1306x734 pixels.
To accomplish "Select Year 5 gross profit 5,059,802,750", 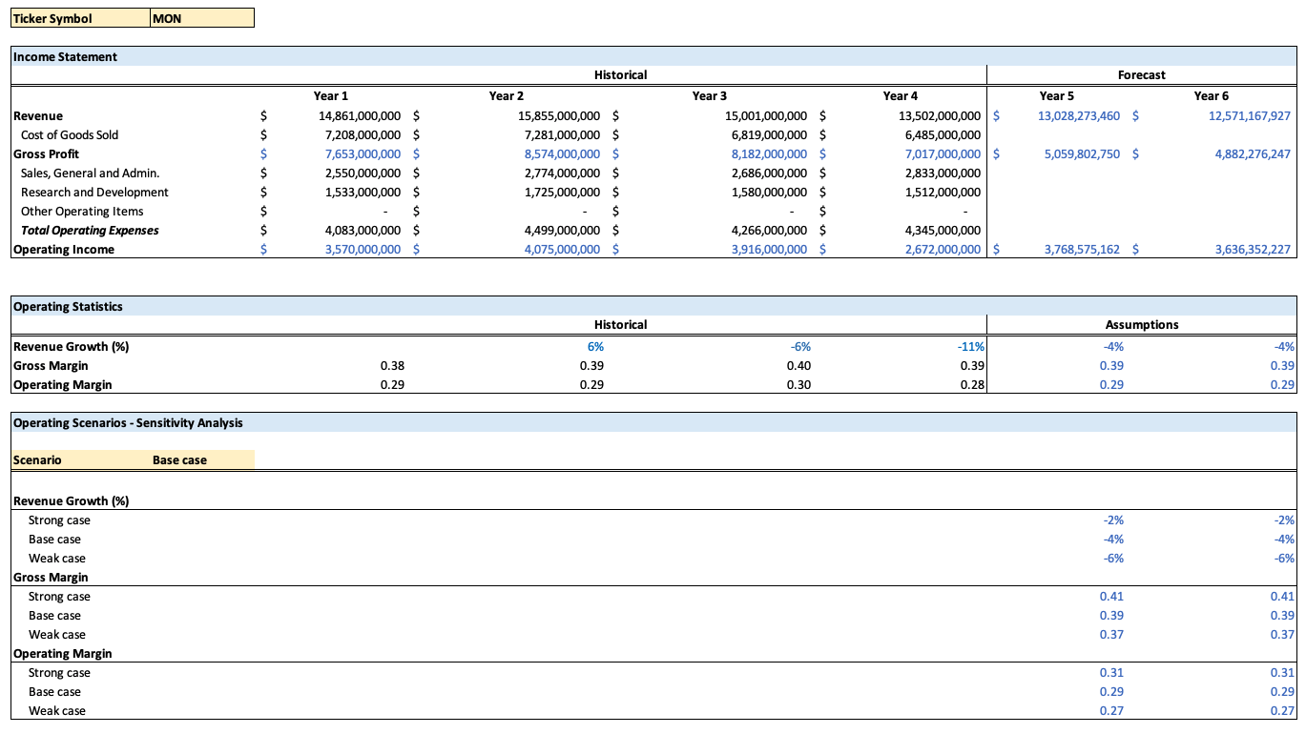I will 1082,153.
